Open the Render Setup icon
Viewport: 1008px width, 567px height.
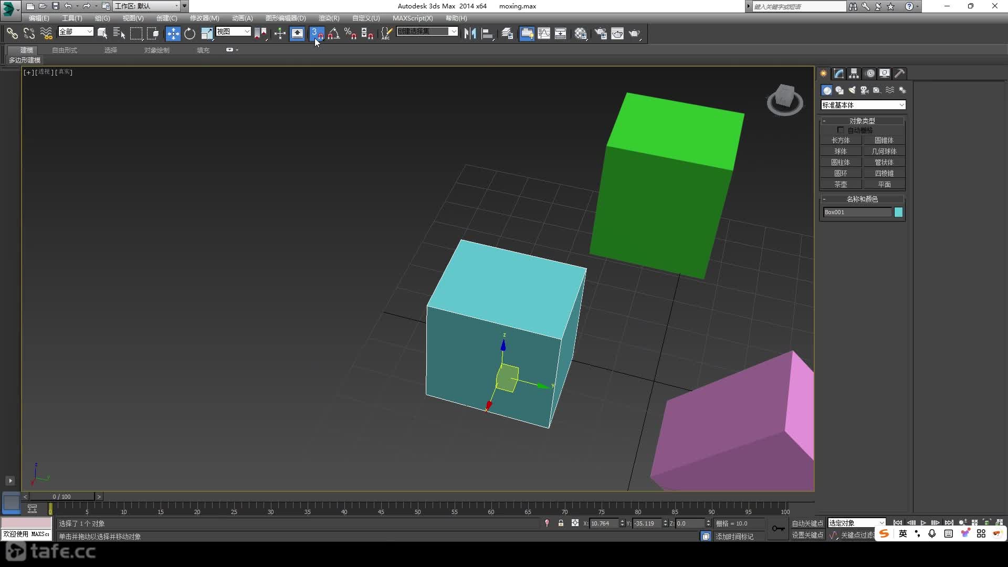[x=601, y=34]
